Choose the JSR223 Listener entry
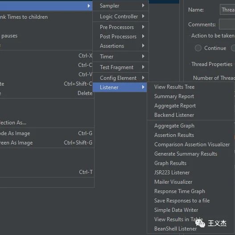The height and width of the screenshot is (235, 235). point(172,173)
